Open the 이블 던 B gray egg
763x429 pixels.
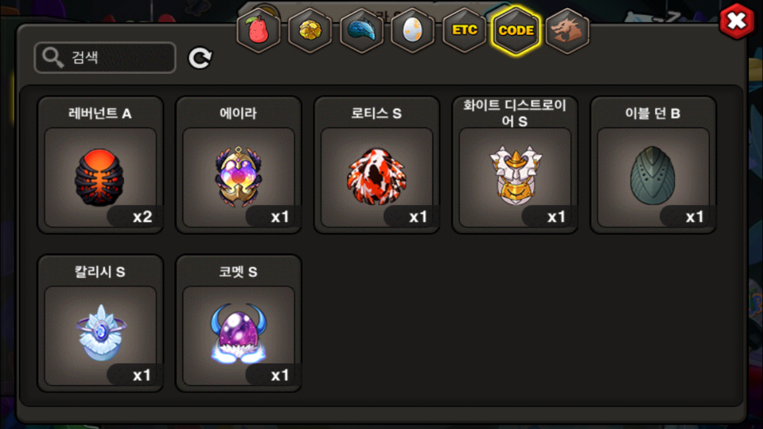coord(653,165)
